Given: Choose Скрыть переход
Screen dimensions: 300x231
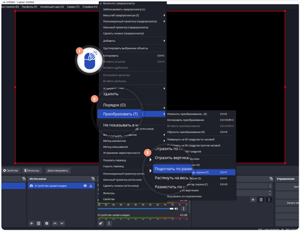Looking at the screenshot, I should click(113, 167).
